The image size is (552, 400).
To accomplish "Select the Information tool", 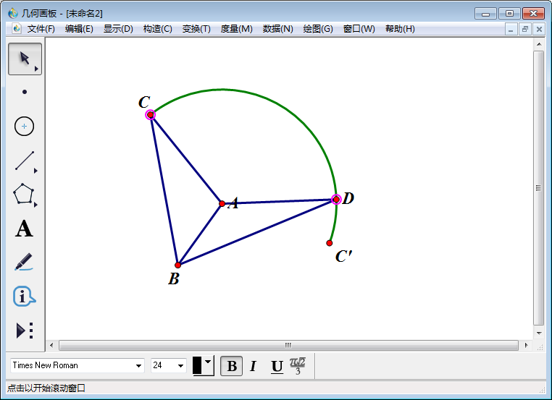I will click(x=24, y=297).
